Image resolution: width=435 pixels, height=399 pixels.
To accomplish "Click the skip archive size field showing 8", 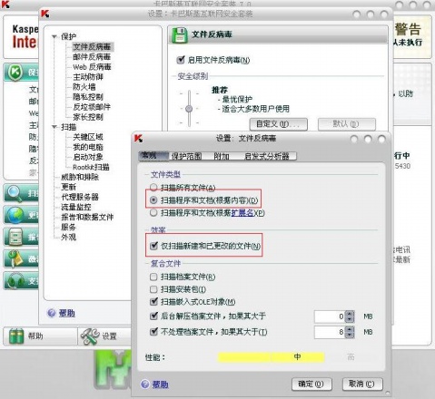I will point(330,332).
